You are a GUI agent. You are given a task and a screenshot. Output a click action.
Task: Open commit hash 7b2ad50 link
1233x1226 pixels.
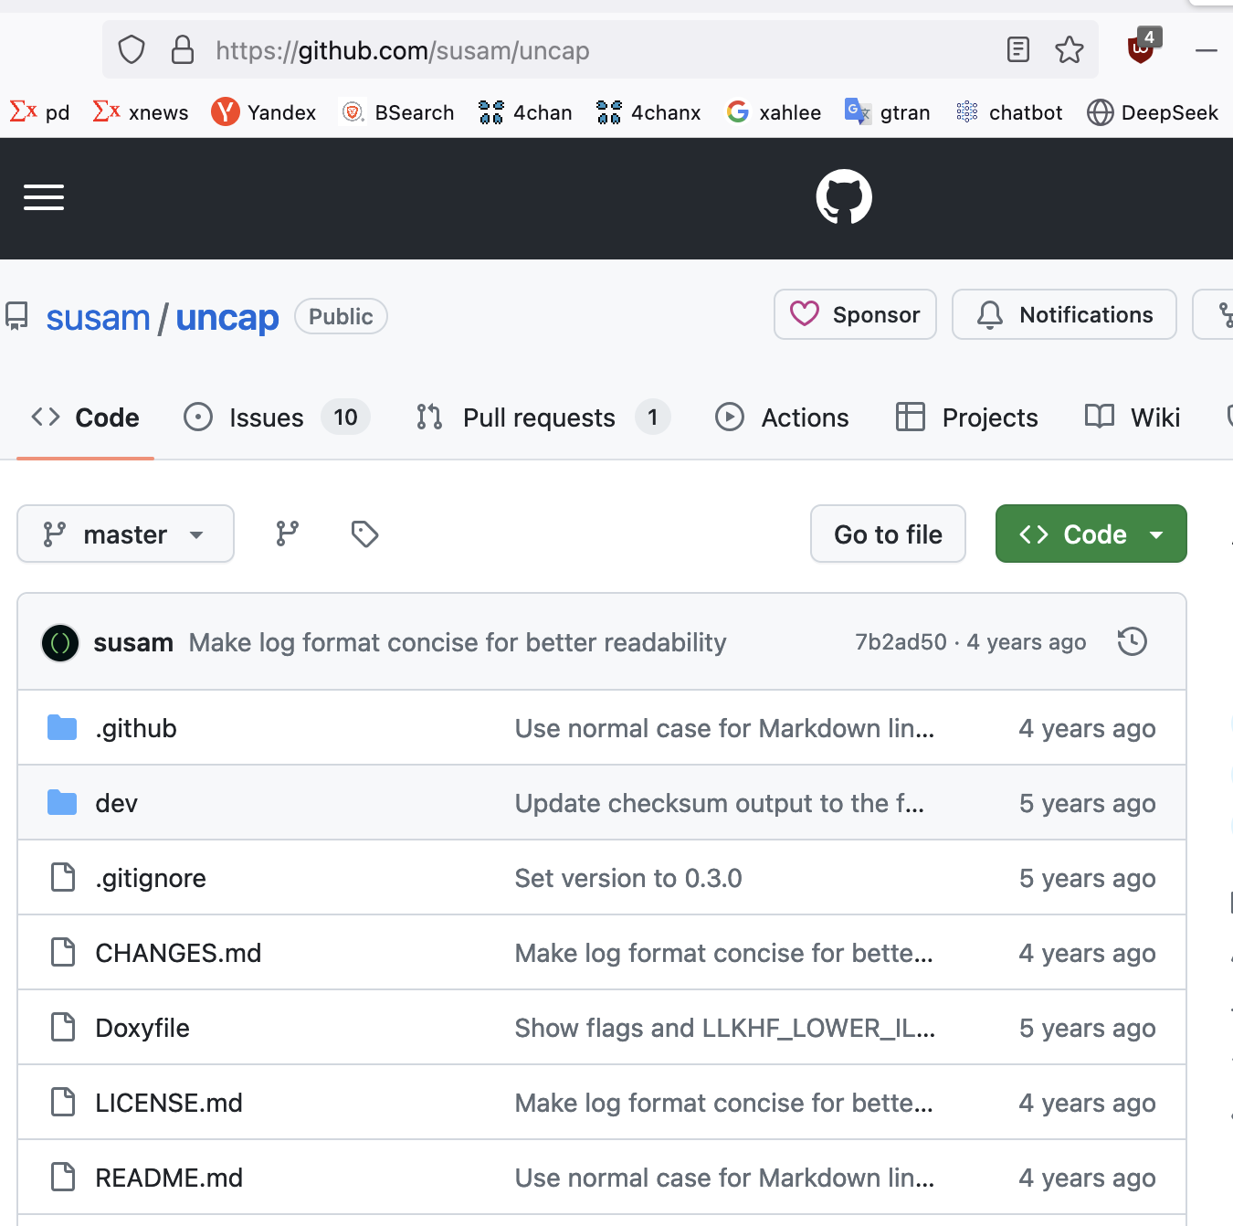pyautogui.click(x=901, y=642)
